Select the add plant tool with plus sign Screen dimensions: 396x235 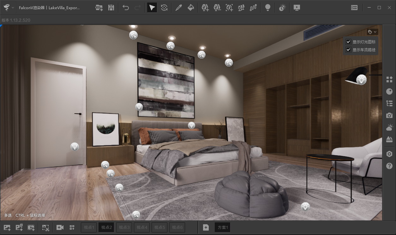pyautogui.click(x=205, y=8)
